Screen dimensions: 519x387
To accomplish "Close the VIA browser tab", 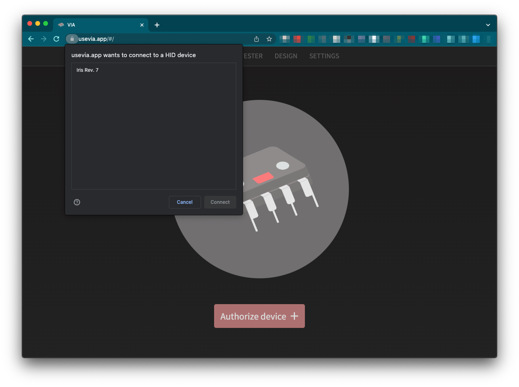I will click(x=142, y=25).
